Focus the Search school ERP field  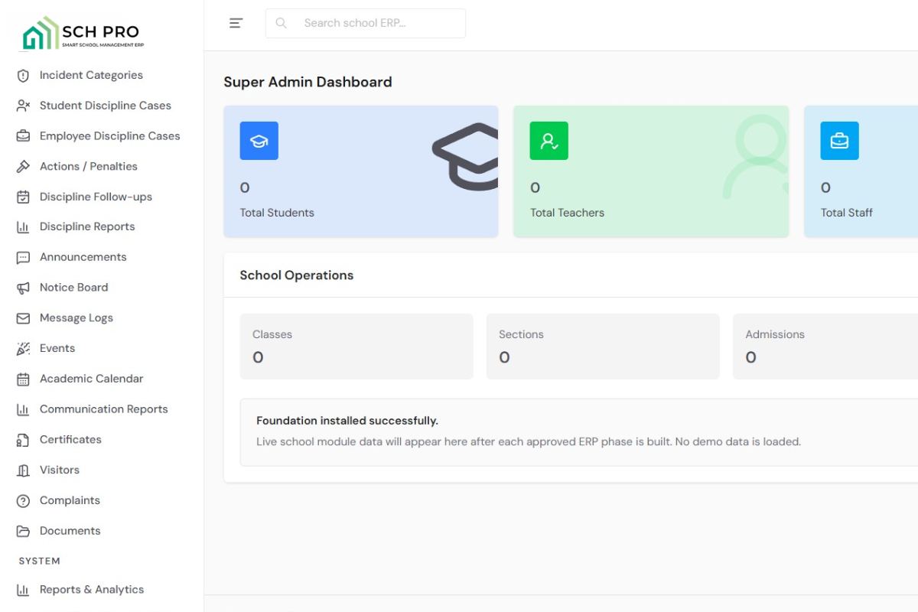(x=366, y=23)
